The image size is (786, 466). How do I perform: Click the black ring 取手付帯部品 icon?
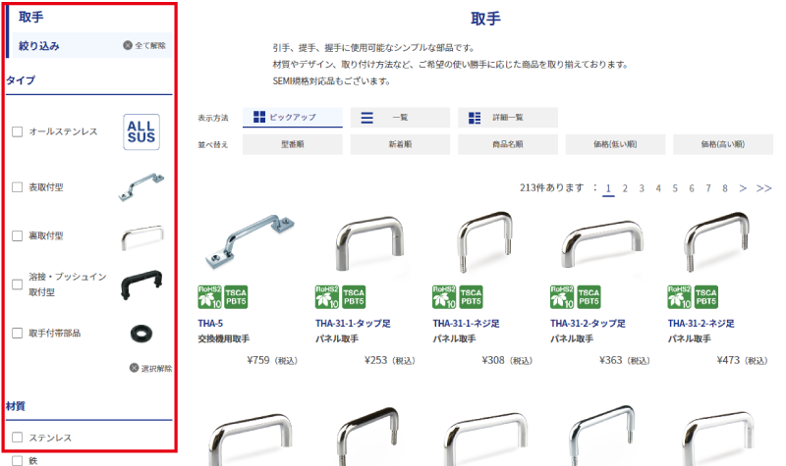click(x=141, y=334)
